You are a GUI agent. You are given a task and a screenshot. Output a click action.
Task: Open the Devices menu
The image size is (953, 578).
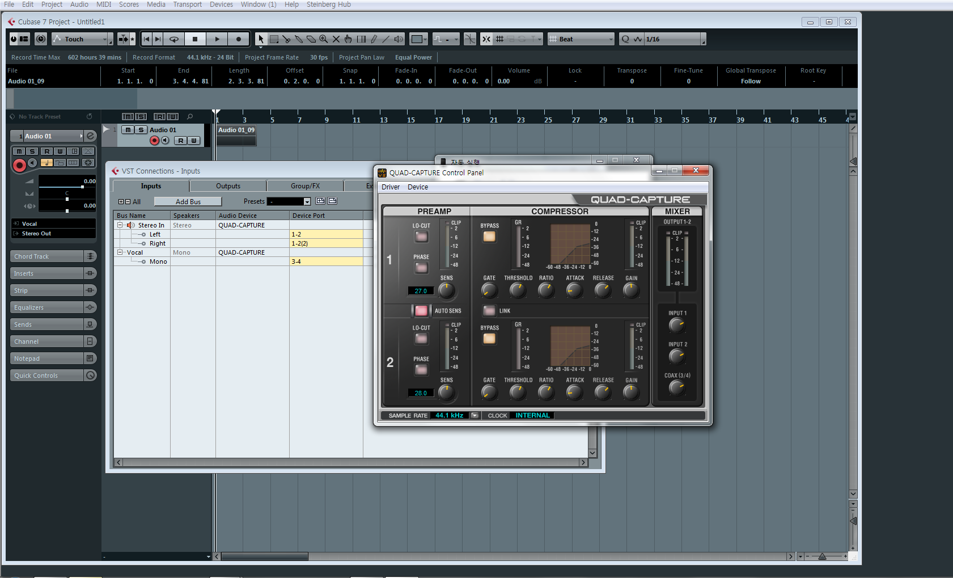point(221,5)
